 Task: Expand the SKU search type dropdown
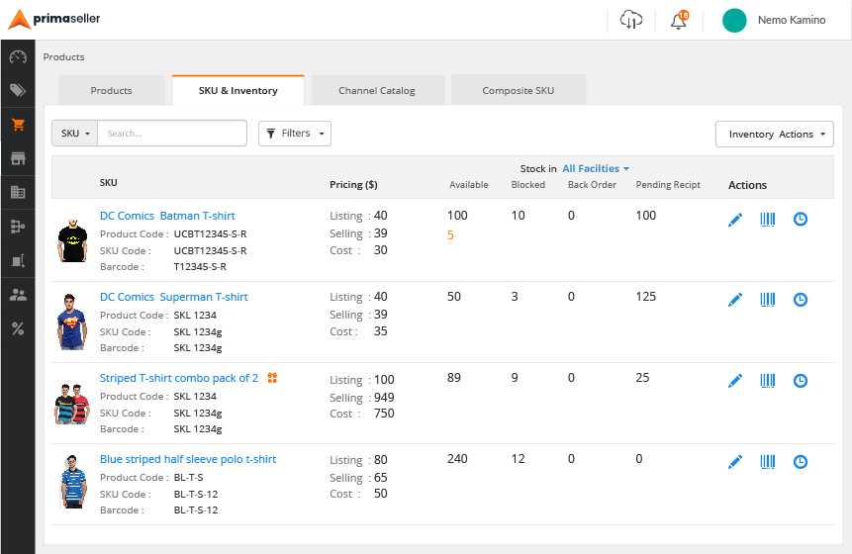coord(75,134)
